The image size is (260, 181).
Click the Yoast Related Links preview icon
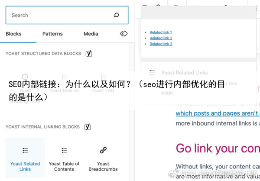tap(152, 73)
